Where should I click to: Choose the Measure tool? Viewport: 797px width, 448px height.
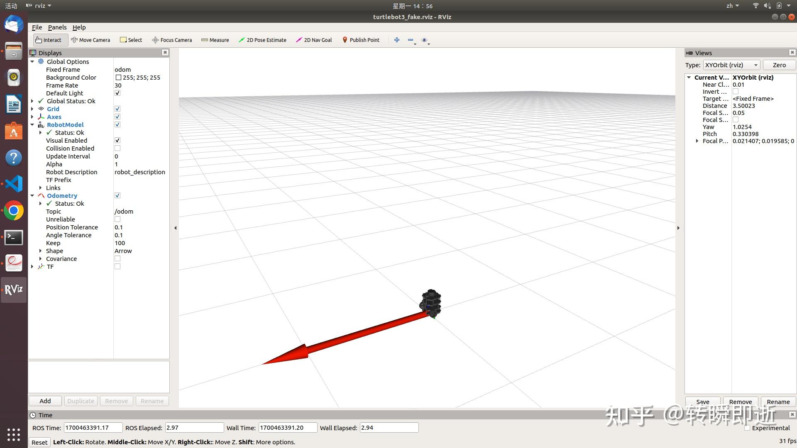(x=215, y=40)
